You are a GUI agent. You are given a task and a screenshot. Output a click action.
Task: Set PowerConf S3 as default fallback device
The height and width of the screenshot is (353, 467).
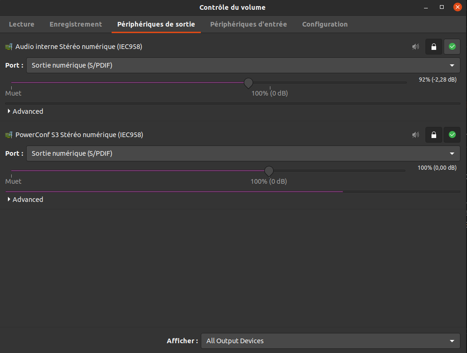[x=452, y=135]
